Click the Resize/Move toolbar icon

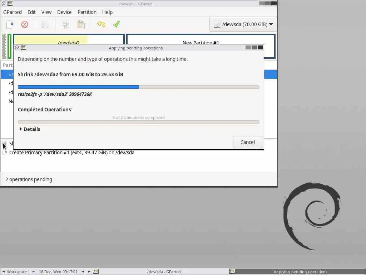pos(45,24)
